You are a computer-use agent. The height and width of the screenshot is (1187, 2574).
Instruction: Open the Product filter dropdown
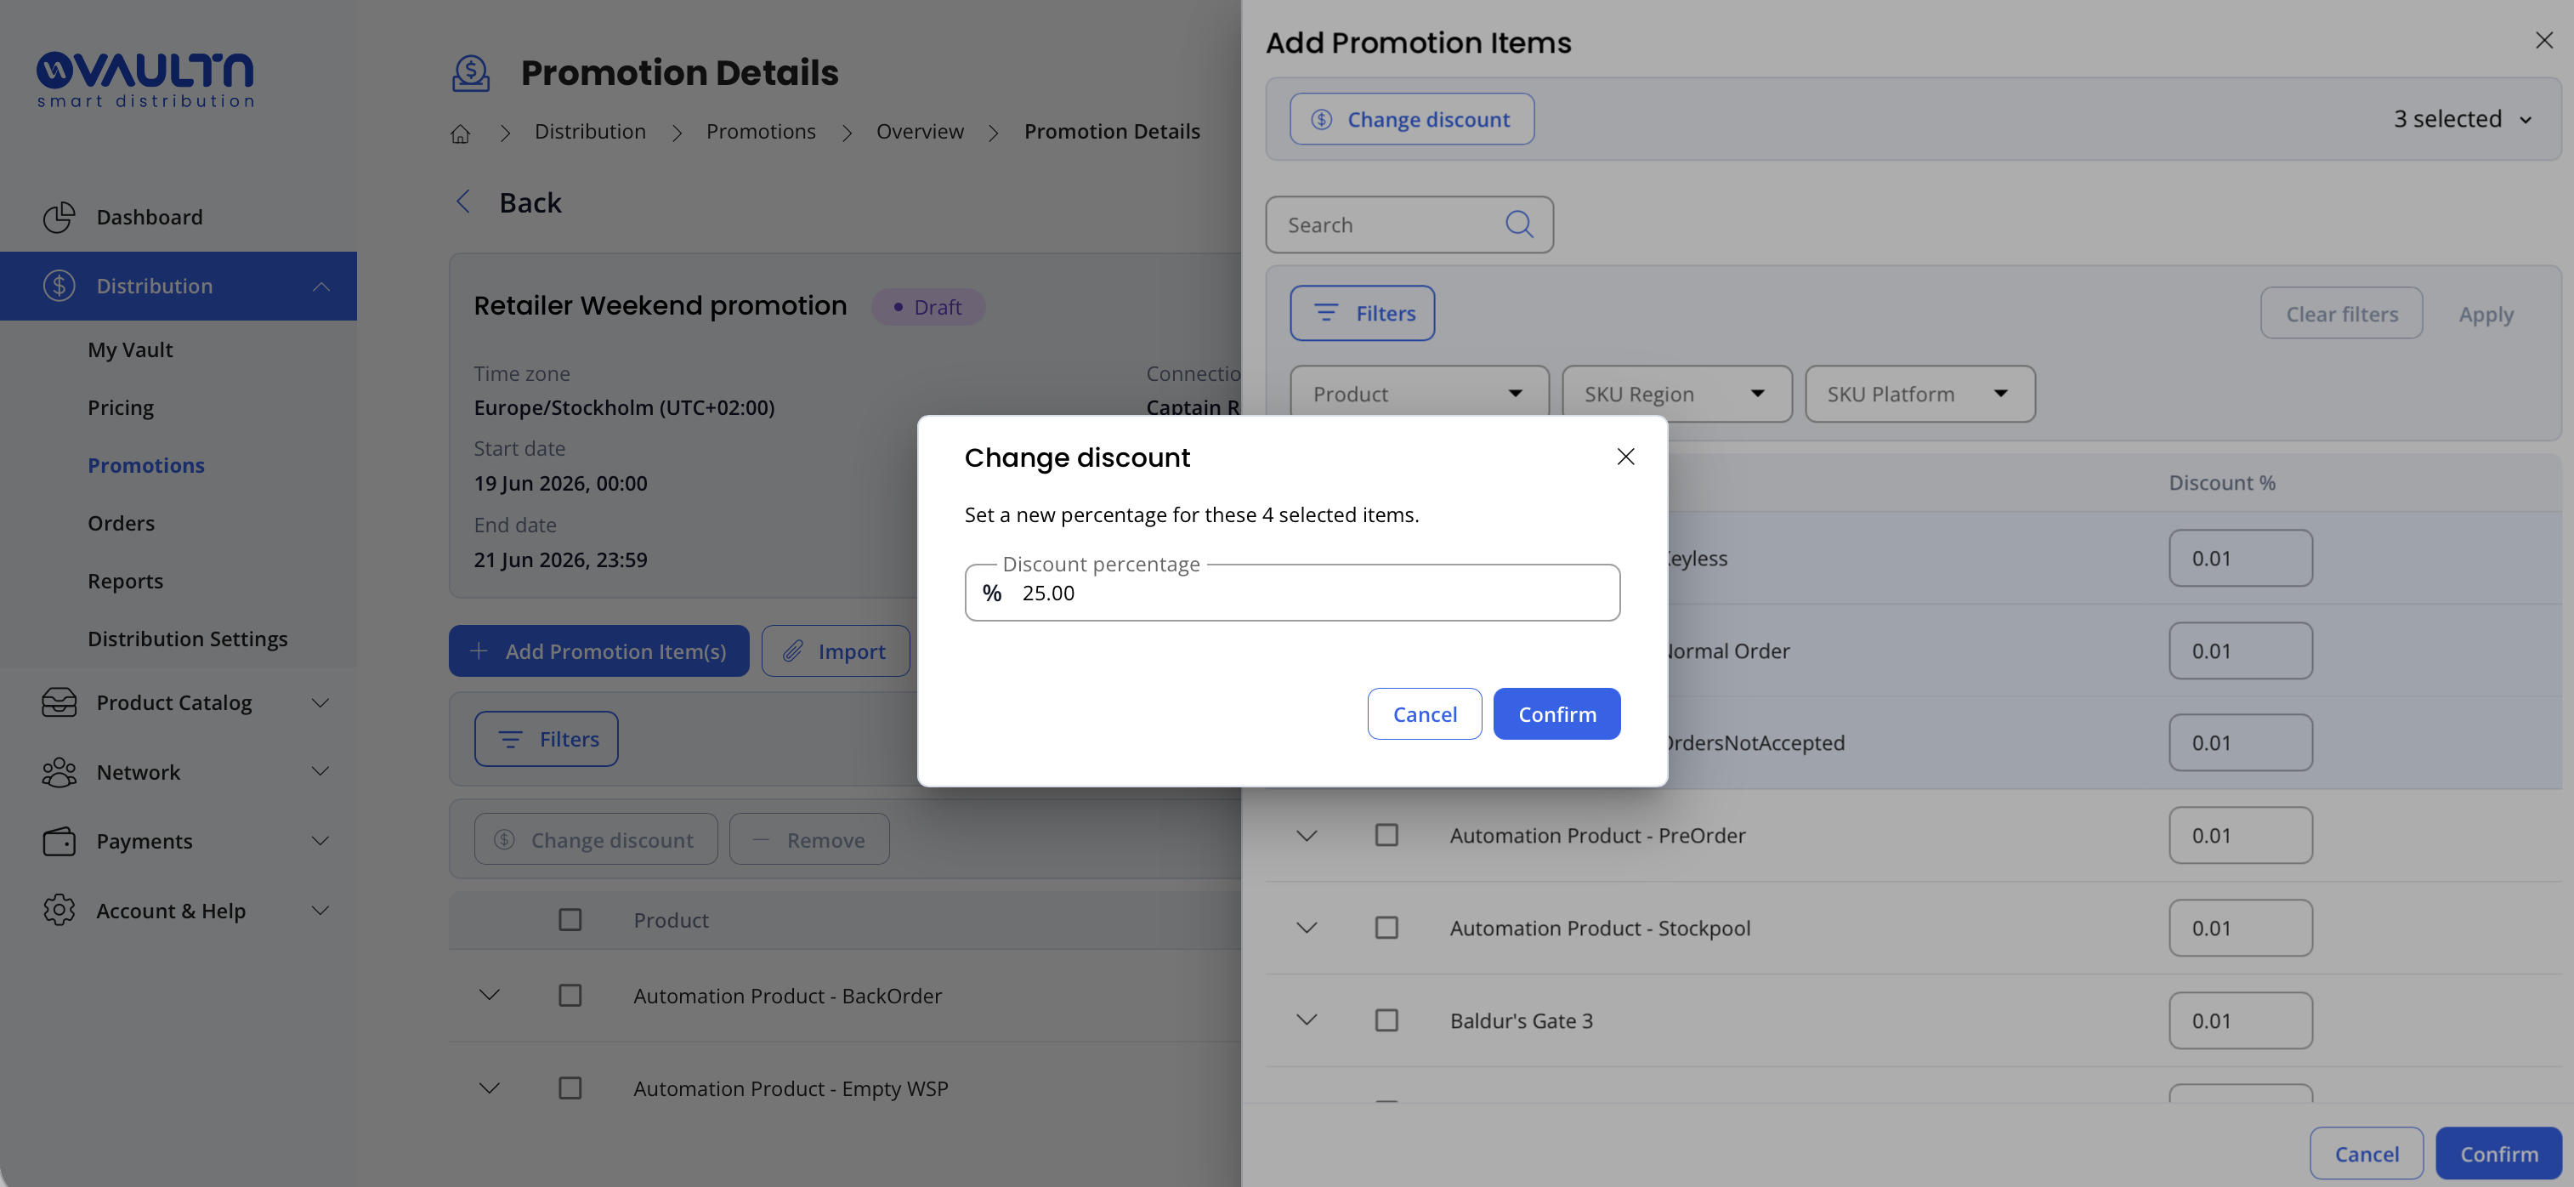coord(1419,394)
